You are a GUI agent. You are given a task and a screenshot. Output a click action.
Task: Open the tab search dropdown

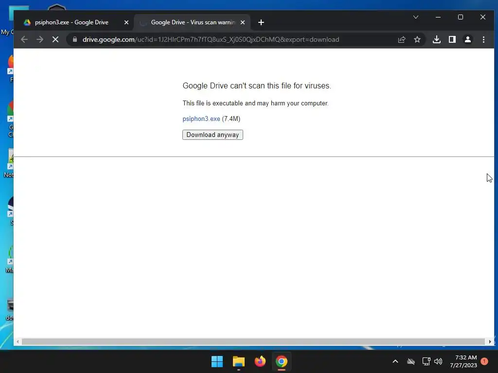pos(416,17)
